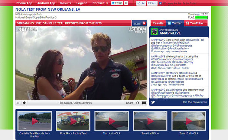Screen dimensions: 228x140
Task: Click Join the conversation link
Action: pos(195,102)
